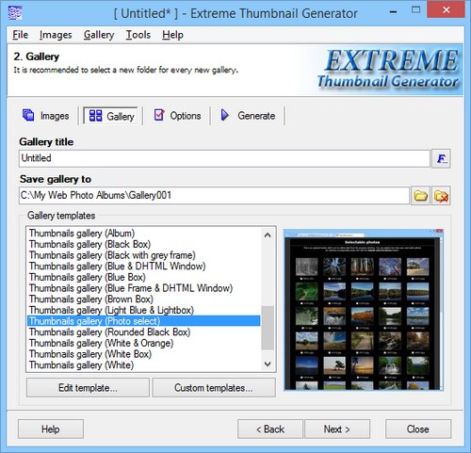Switch to the Generate step tab

coord(248,116)
